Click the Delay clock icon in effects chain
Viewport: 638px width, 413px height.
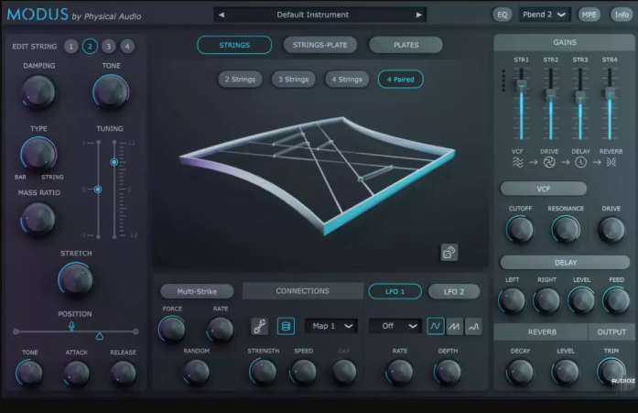580,162
